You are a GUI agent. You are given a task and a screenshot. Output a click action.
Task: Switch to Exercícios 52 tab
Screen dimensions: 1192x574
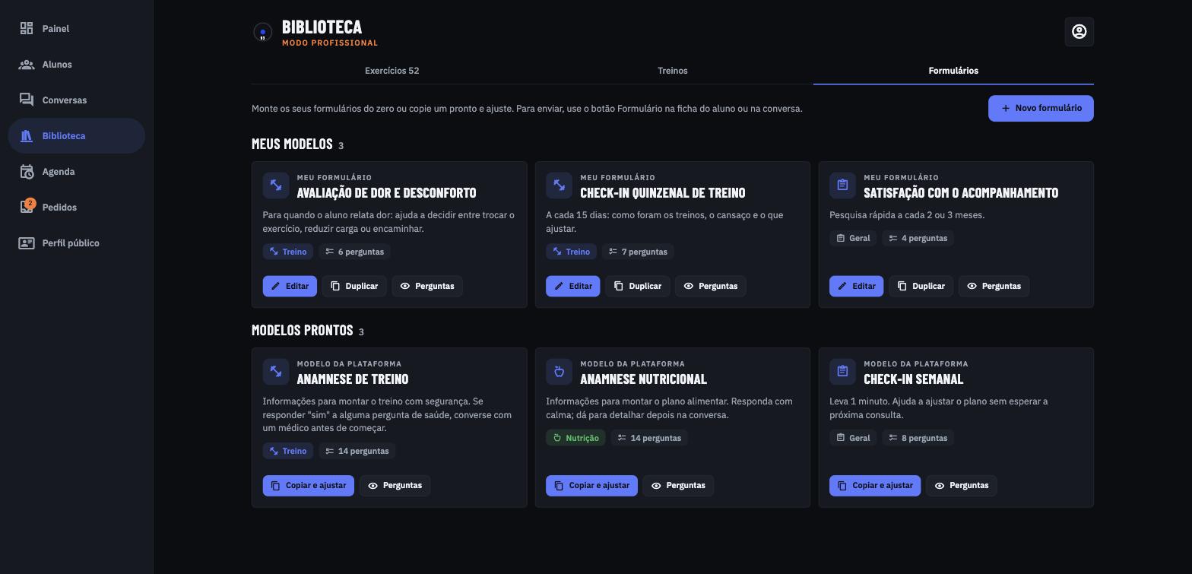coord(392,71)
